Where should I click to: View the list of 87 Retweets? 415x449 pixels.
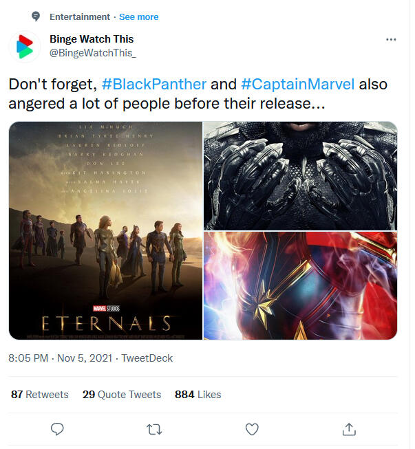coord(40,395)
